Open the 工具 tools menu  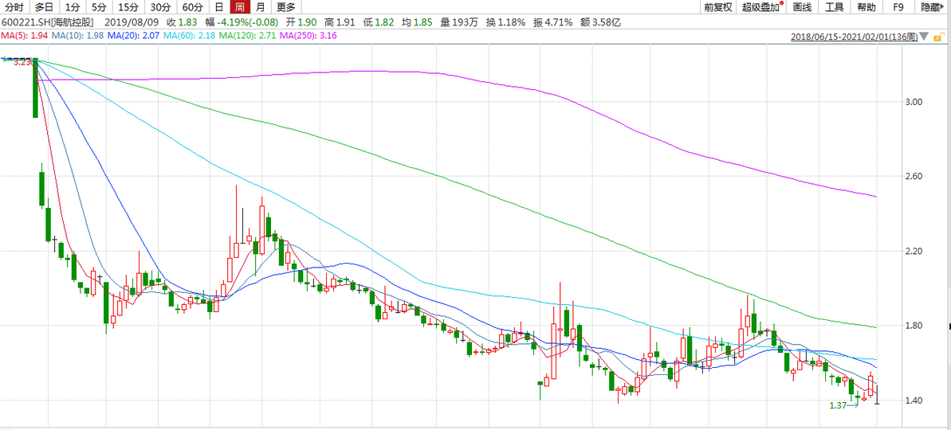click(834, 7)
